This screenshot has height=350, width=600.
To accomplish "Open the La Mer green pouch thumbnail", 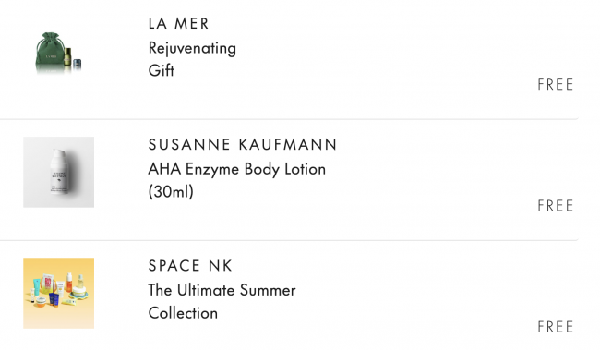I will (58, 52).
